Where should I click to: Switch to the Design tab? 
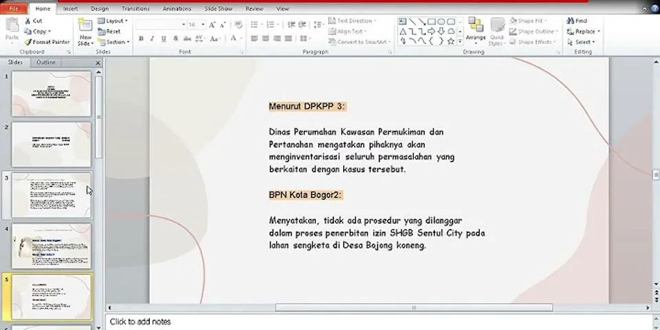pyautogui.click(x=100, y=8)
